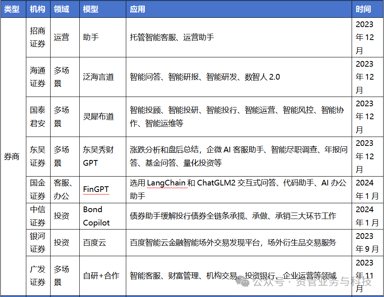The width and height of the screenshot is (384, 297).
Task: Click the 涨跌分析和盘后总结 application cell
Action: point(239,156)
